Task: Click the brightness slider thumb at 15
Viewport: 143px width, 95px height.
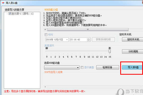Action: click(x=110, y=51)
